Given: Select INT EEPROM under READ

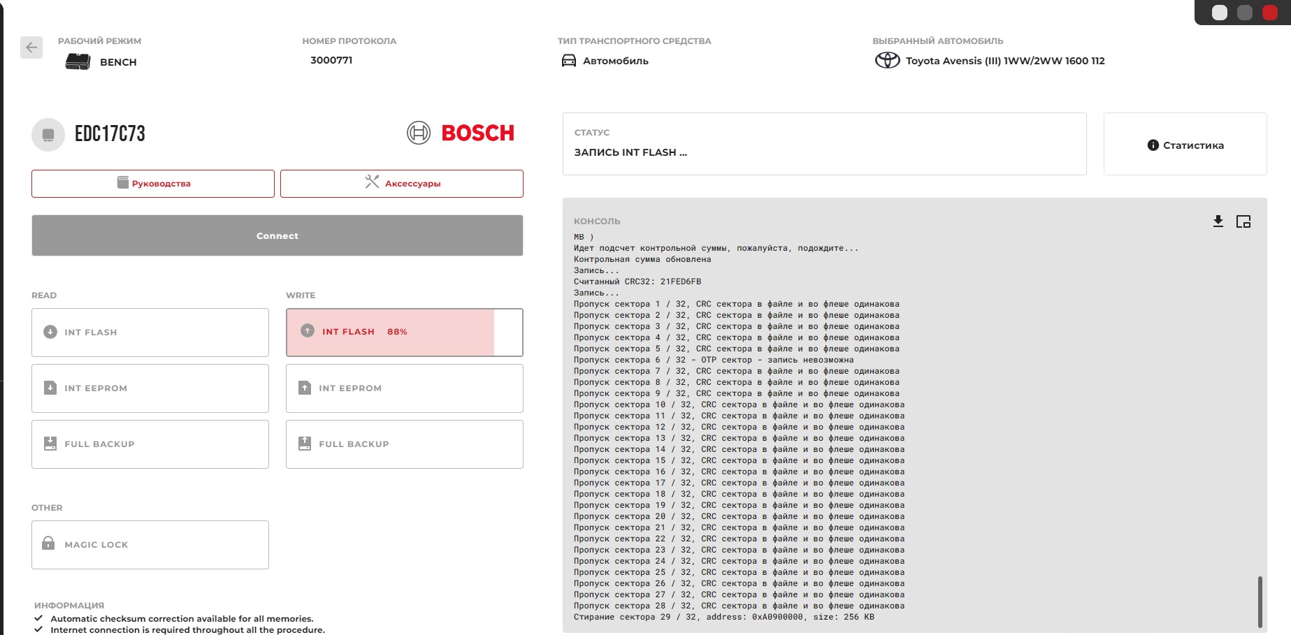Looking at the screenshot, I should (150, 388).
